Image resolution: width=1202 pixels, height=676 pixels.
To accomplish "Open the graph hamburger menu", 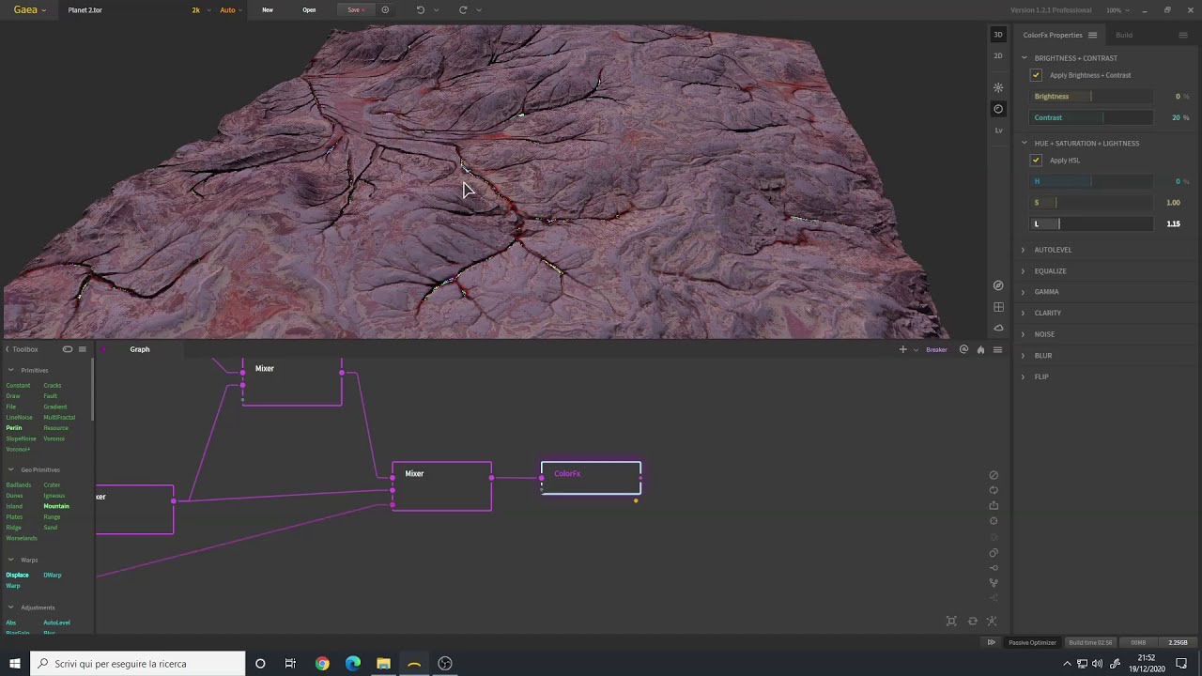I will coord(997,349).
